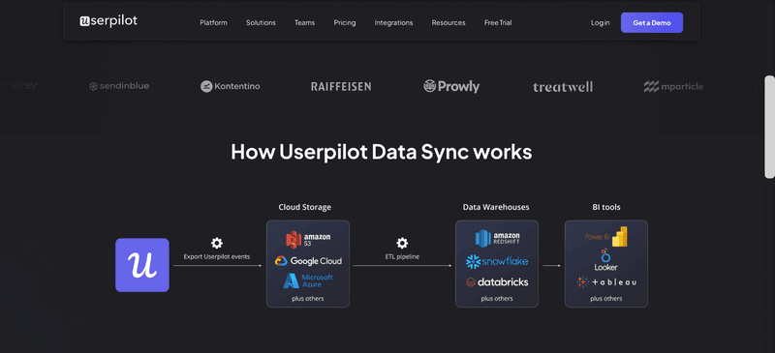The image size is (775, 353).
Task: Click the Kontentino logo
Action: (231, 86)
